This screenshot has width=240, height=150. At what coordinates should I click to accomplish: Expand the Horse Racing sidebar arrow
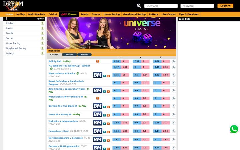point(42,43)
